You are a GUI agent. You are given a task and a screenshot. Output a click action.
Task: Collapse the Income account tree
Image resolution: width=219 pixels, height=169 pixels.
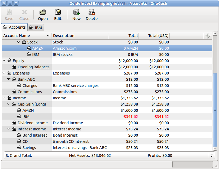click(x=4, y=98)
